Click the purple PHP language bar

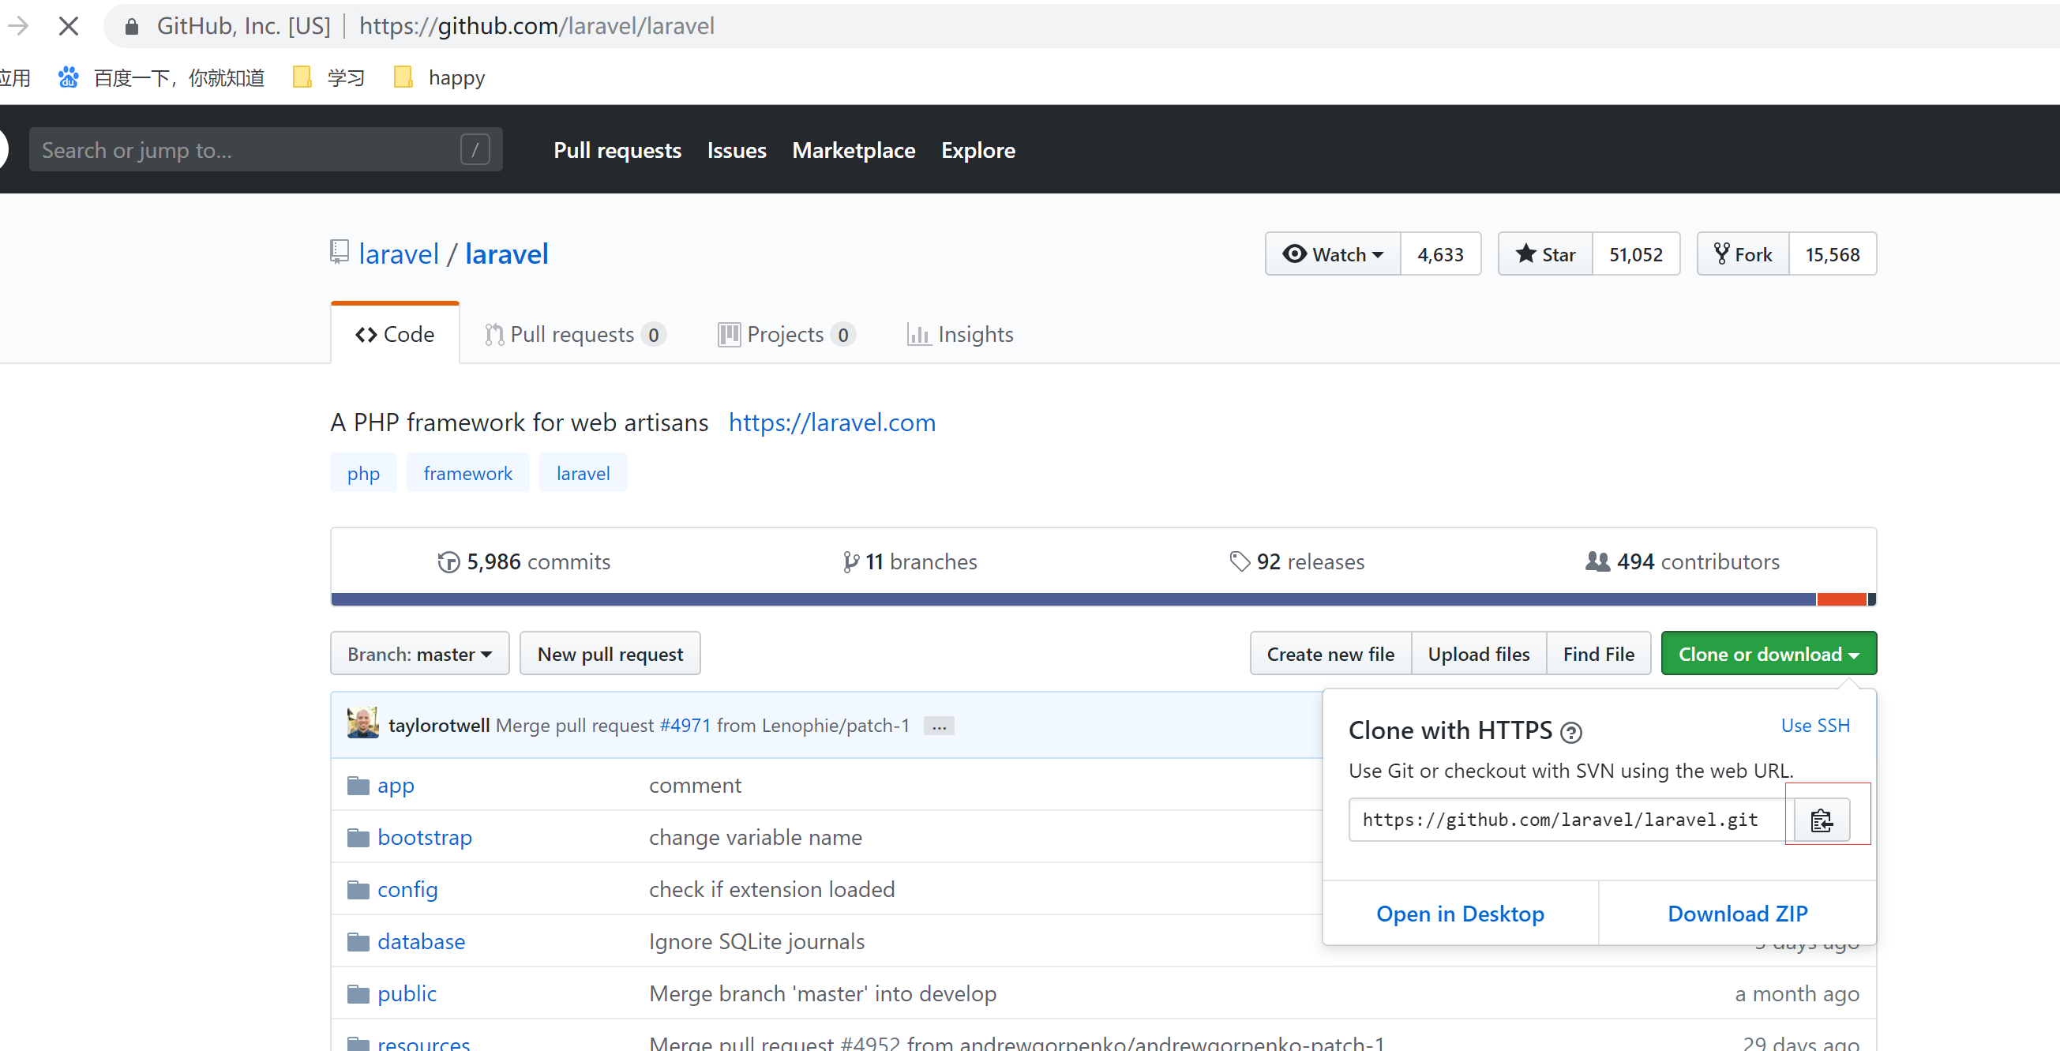[x=1073, y=599]
